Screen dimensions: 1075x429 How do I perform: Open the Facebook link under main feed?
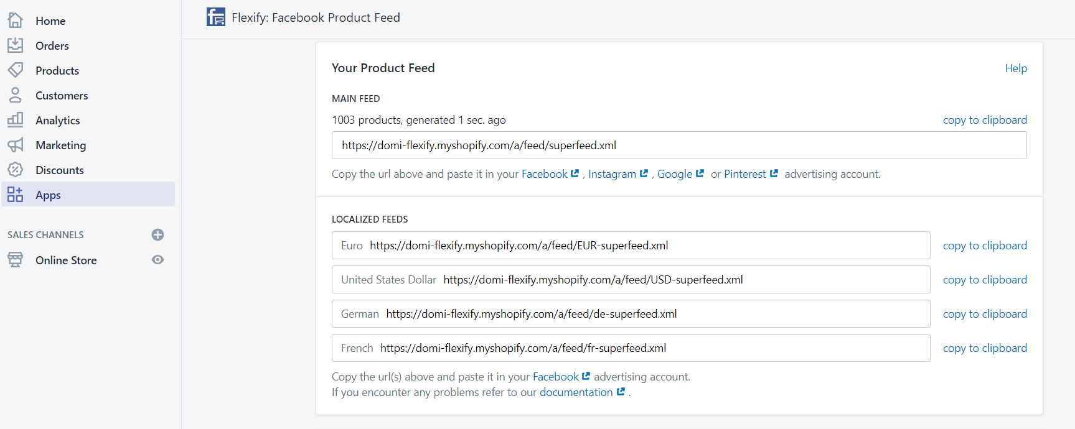tap(545, 174)
